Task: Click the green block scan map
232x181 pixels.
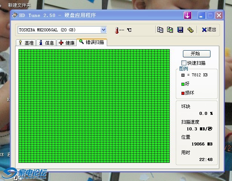Action: (x=94, y=106)
